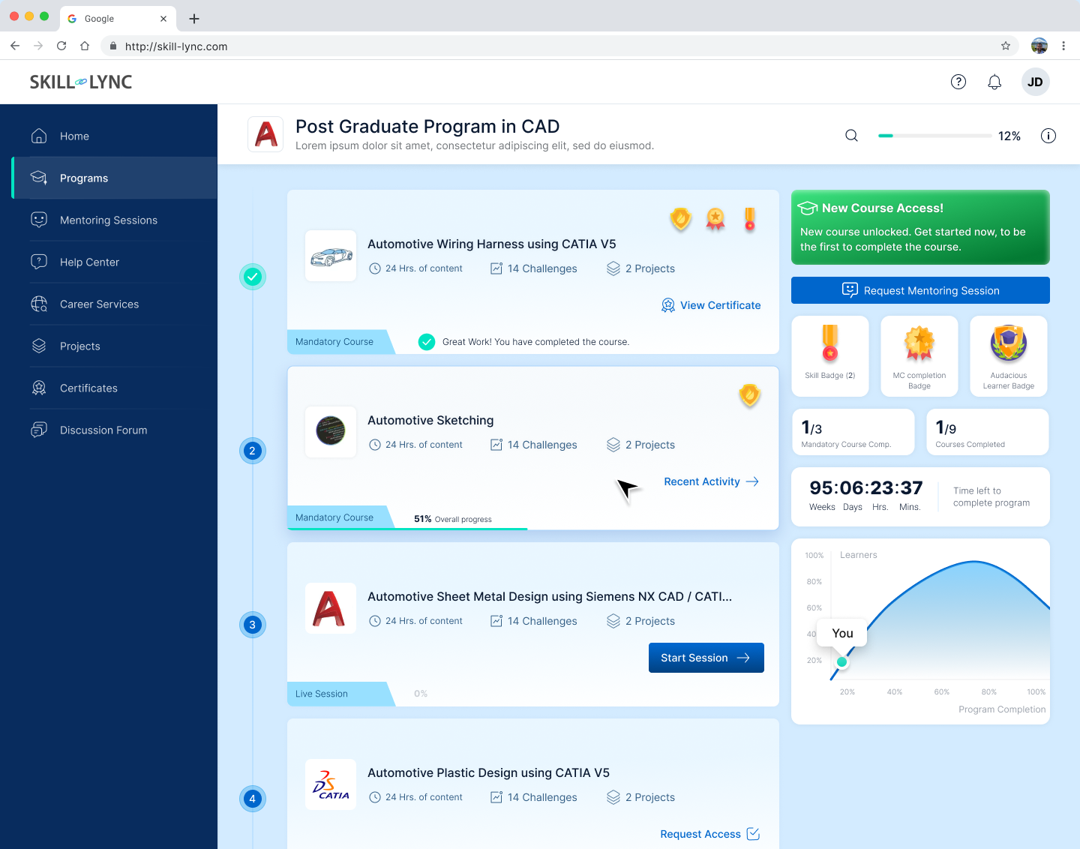The image size is (1080, 849).
Task: Open Automotive Plastic Design using CATIA V5 title
Action: tap(488, 772)
